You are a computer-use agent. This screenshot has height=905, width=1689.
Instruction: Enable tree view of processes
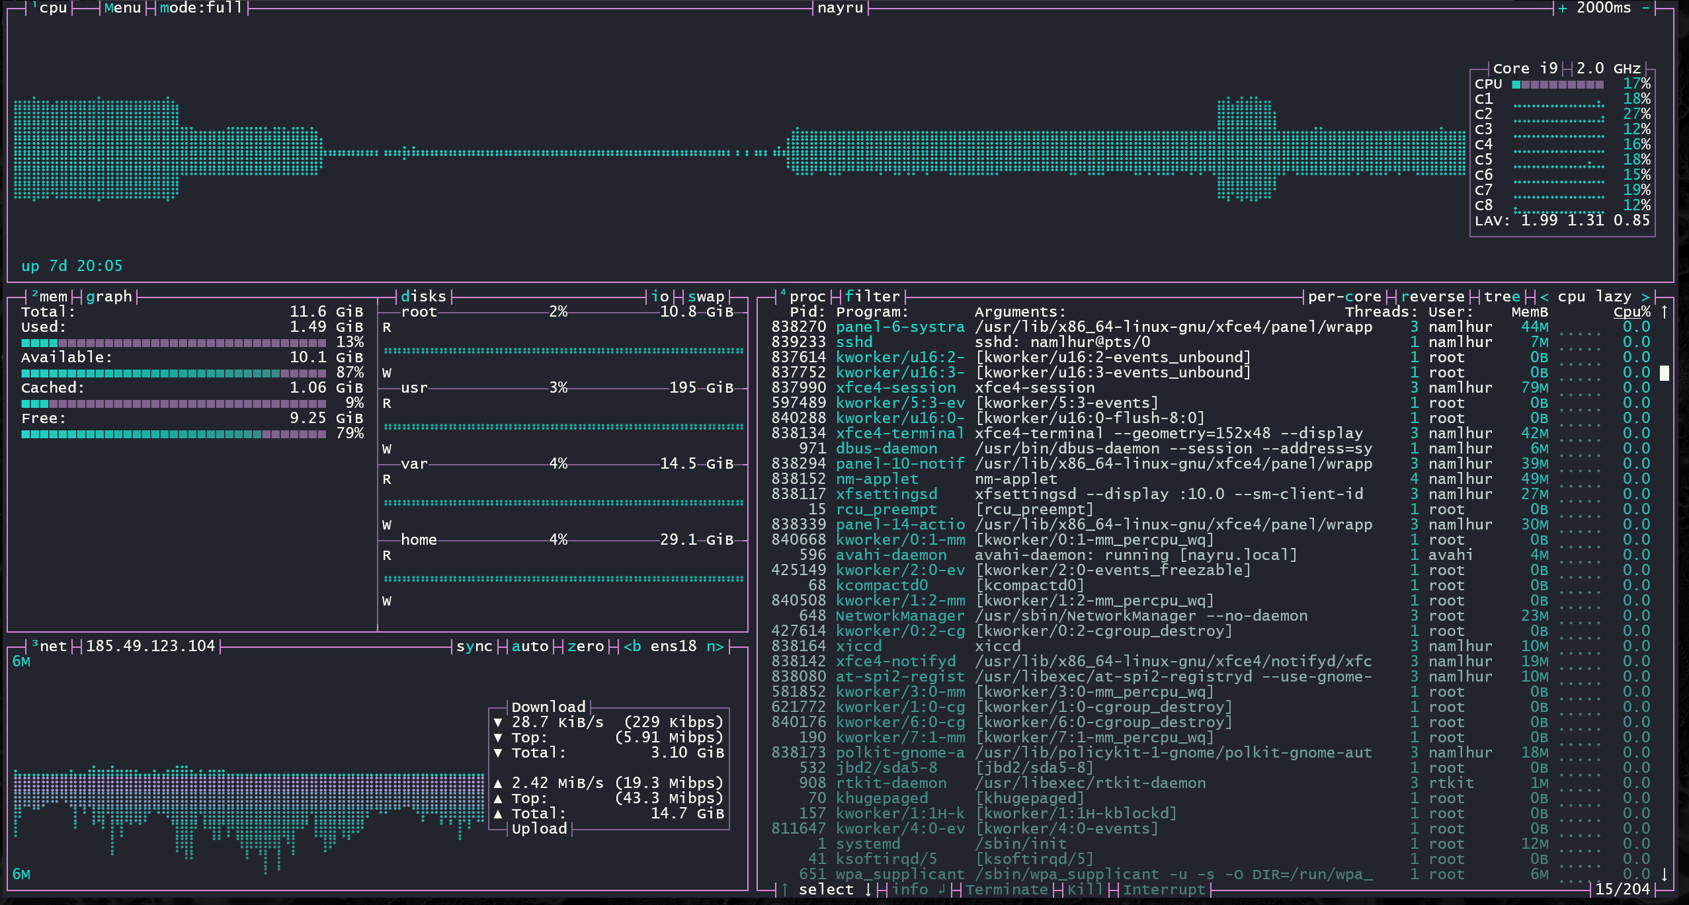(1502, 297)
